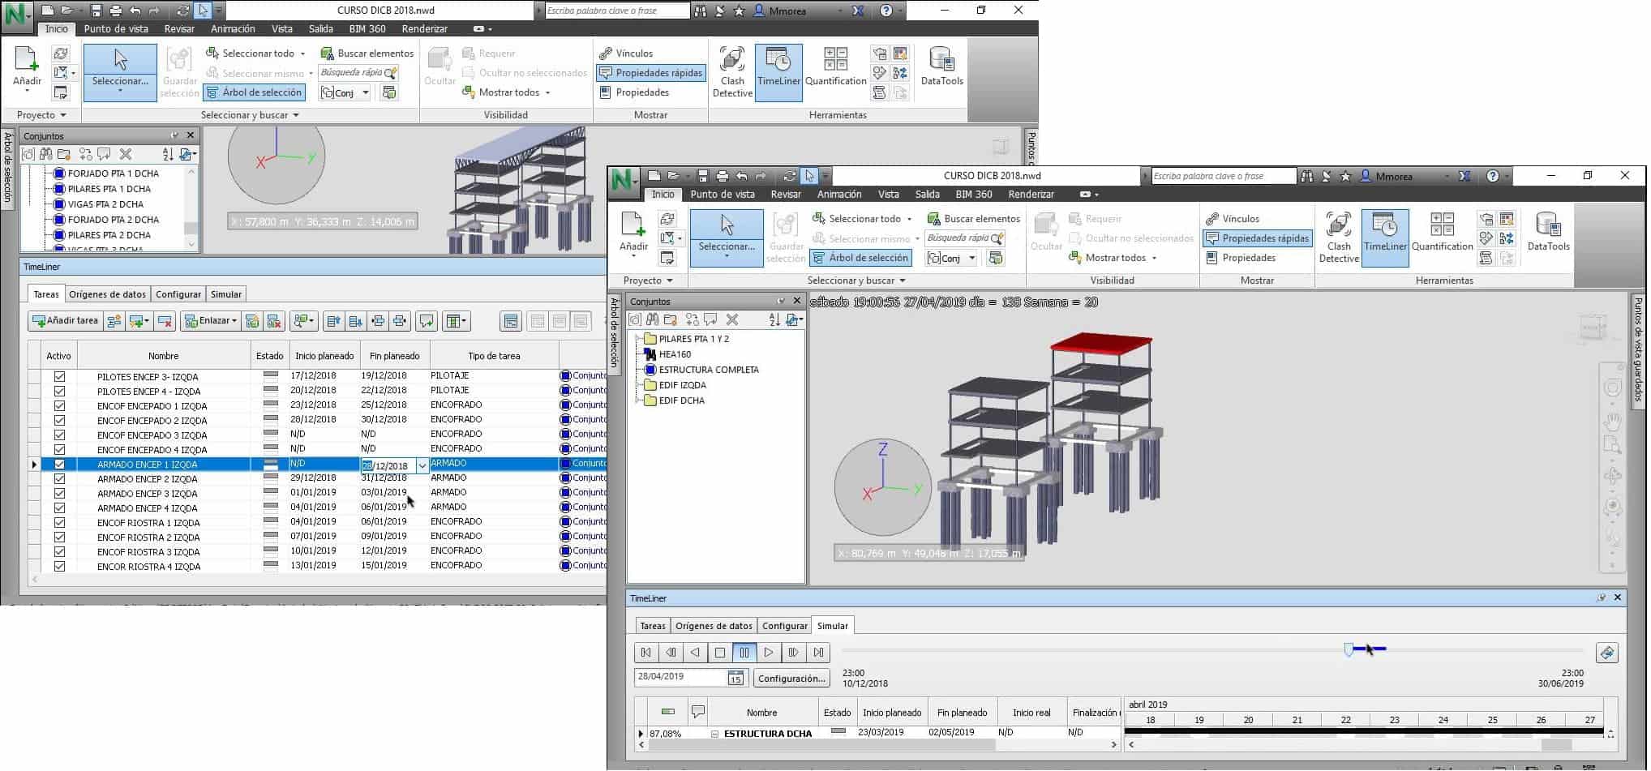Toggle Activo checkbox for PILOTES ENCEP 4 - IZQDA
The height and width of the screenshot is (771, 1651).
pos(59,392)
